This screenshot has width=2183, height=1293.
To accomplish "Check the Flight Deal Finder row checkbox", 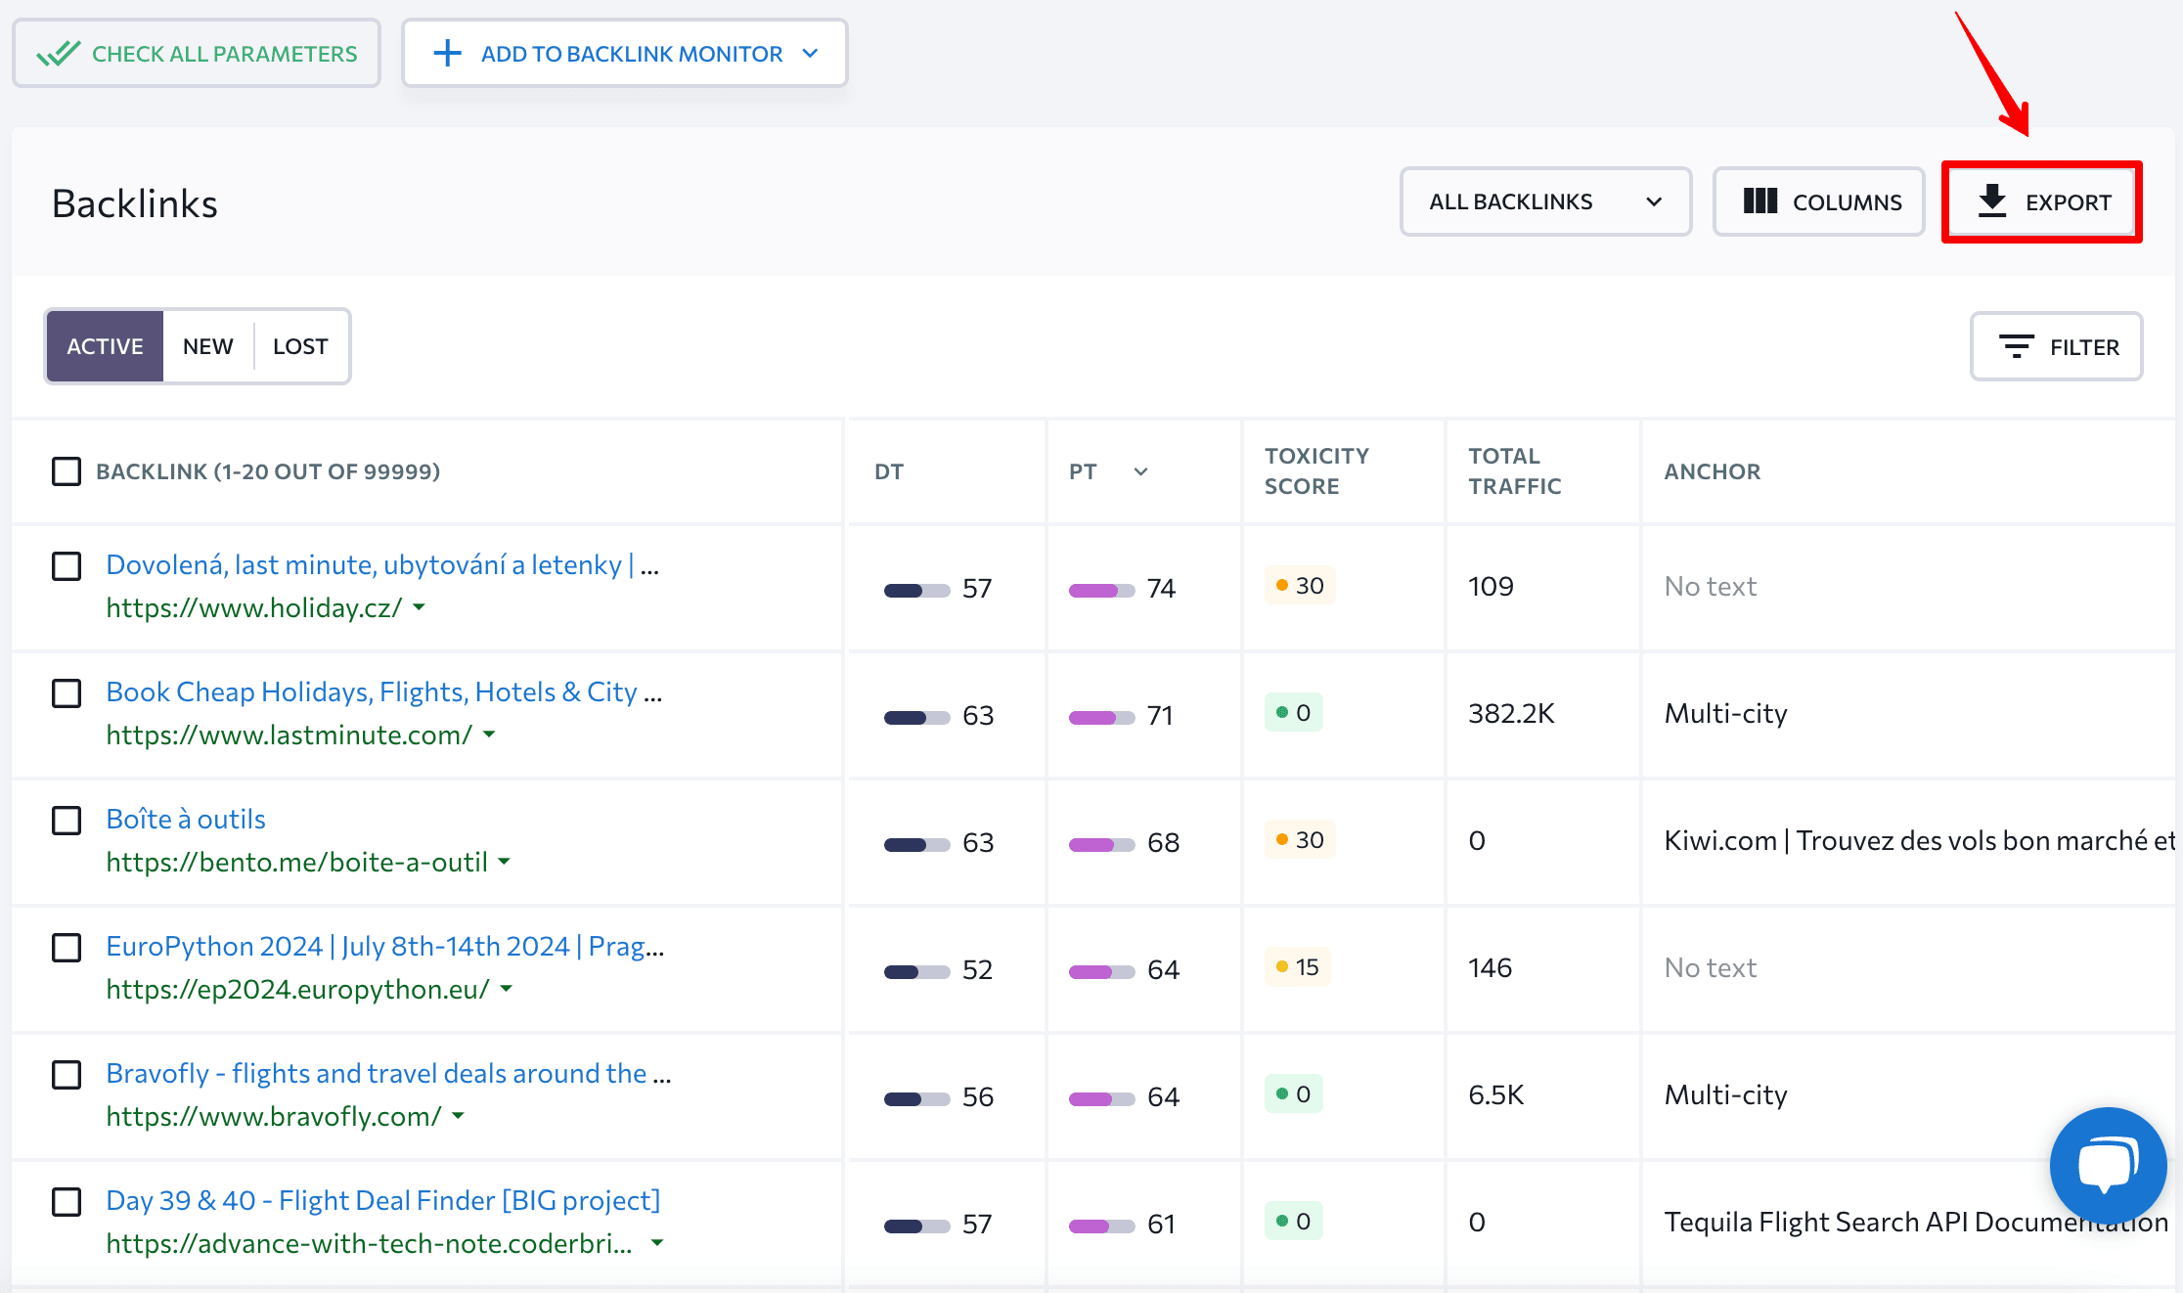I will (x=67, y=1202).
